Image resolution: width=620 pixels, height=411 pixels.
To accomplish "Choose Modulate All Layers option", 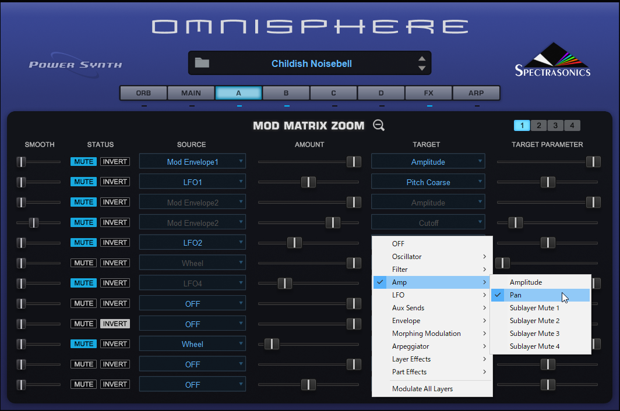I will (x=432, y=389).
